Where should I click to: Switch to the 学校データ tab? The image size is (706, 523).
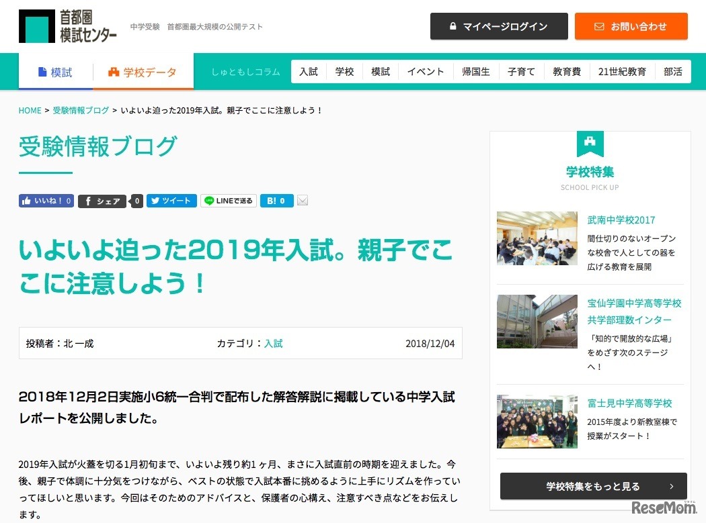pyautogui.click(x=143, y=72)
